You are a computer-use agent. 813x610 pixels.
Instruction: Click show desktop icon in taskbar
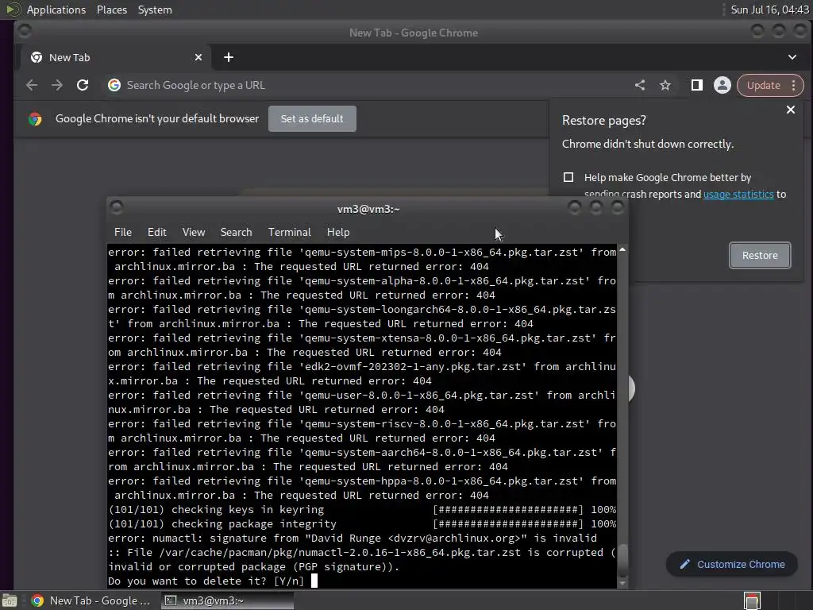[10, 601]
